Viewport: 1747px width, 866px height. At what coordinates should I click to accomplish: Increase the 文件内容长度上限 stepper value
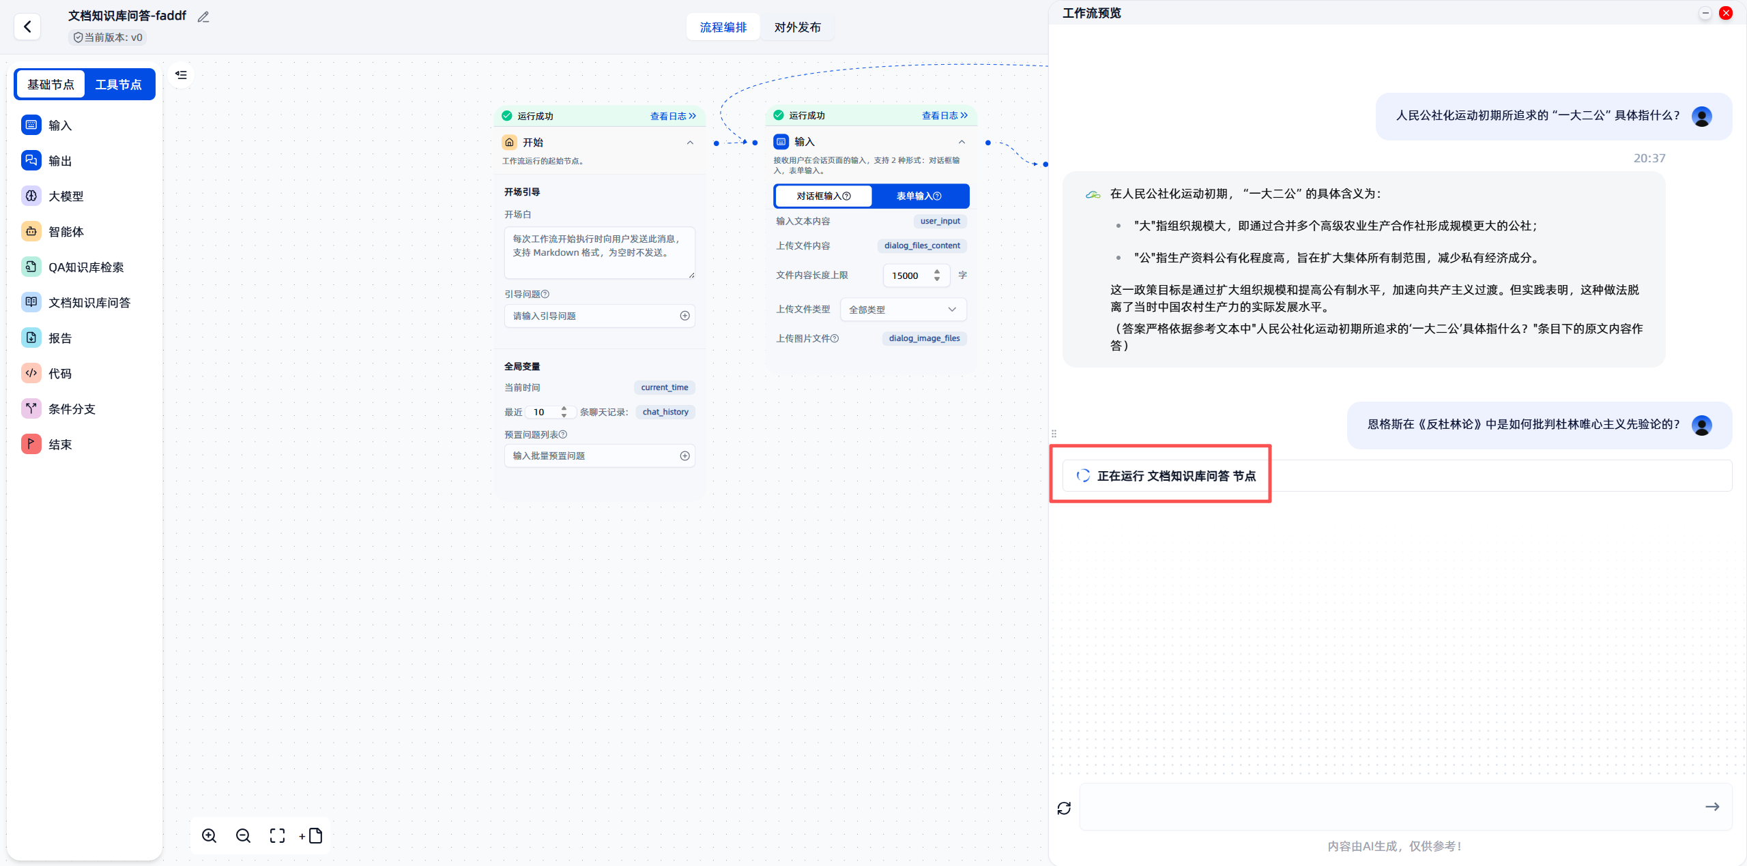(x=937, y=271)
